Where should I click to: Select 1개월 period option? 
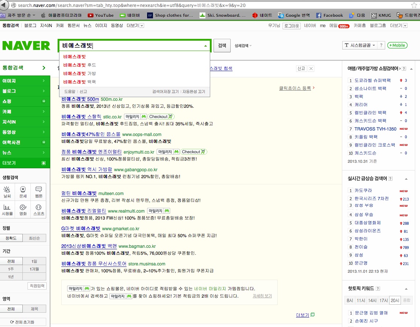34,269
